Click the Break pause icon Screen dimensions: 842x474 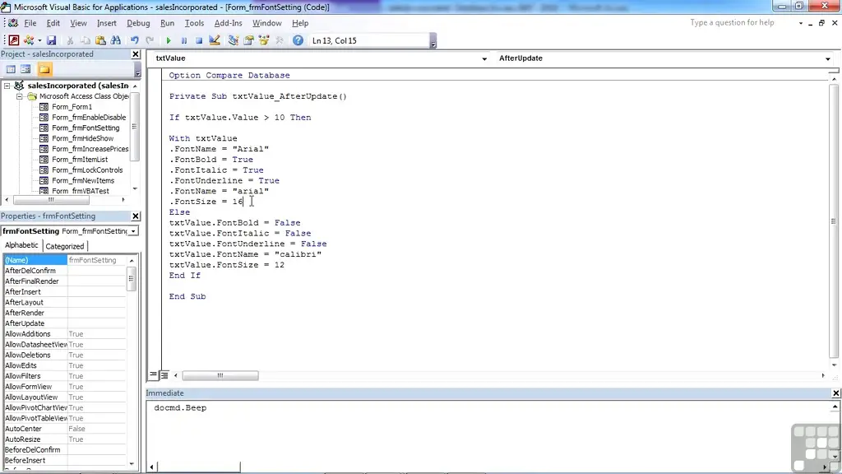click(x=183, y=40)
